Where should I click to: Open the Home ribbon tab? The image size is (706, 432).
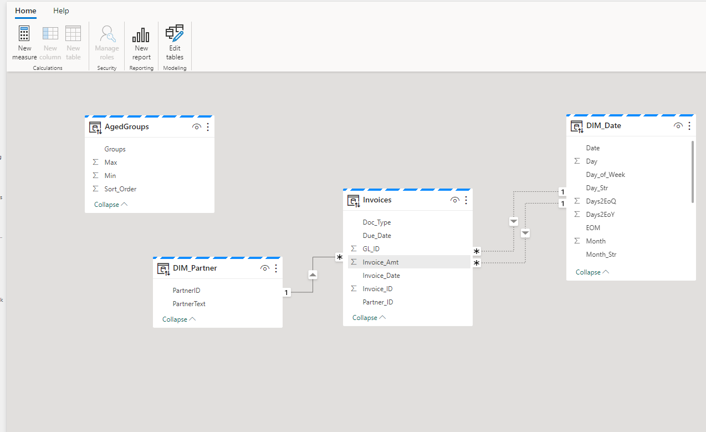pyautogui.click(x=25, y=11)
